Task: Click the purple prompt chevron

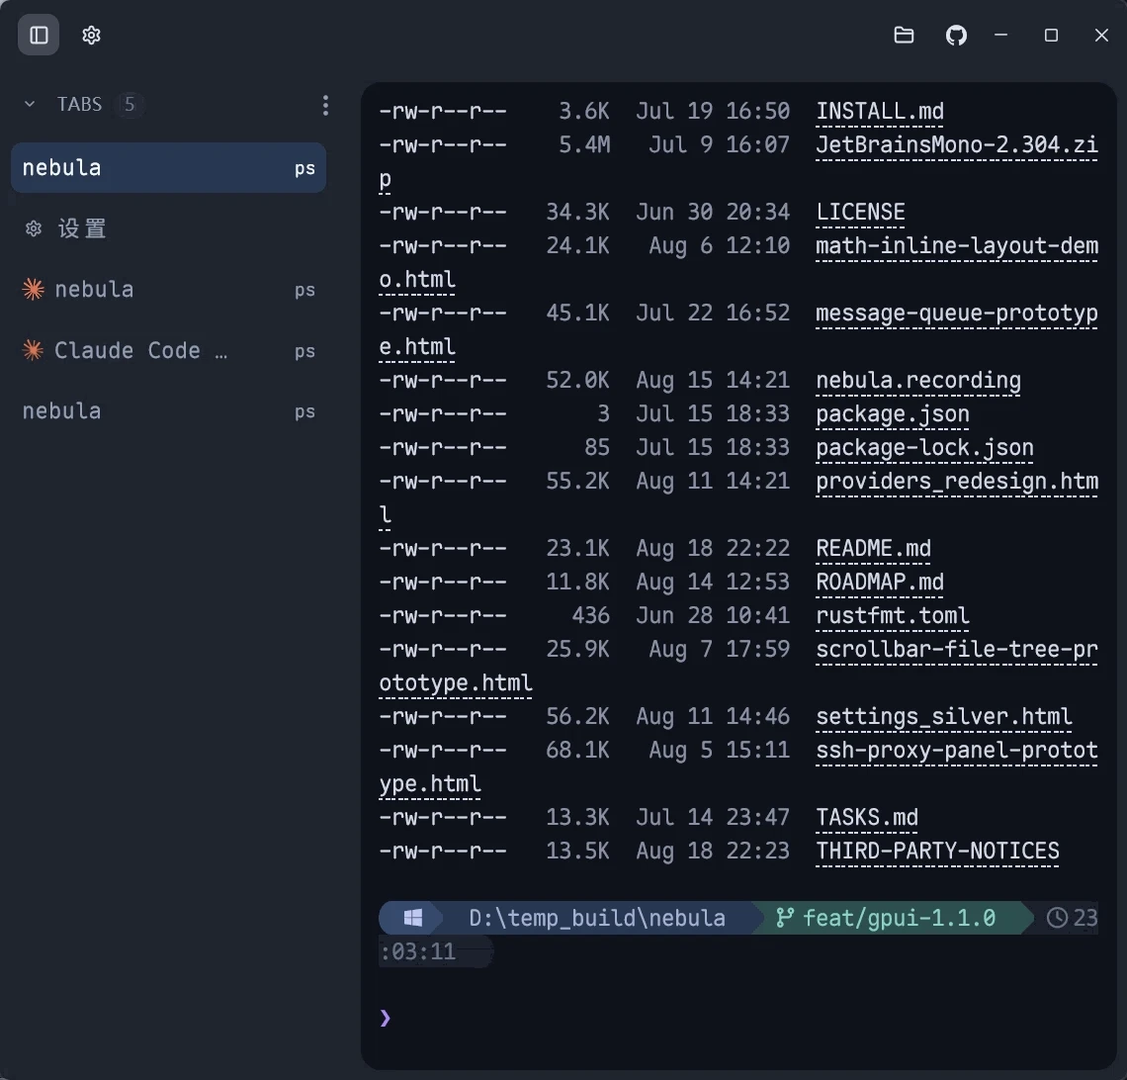Action: (x=386, y=1018)
